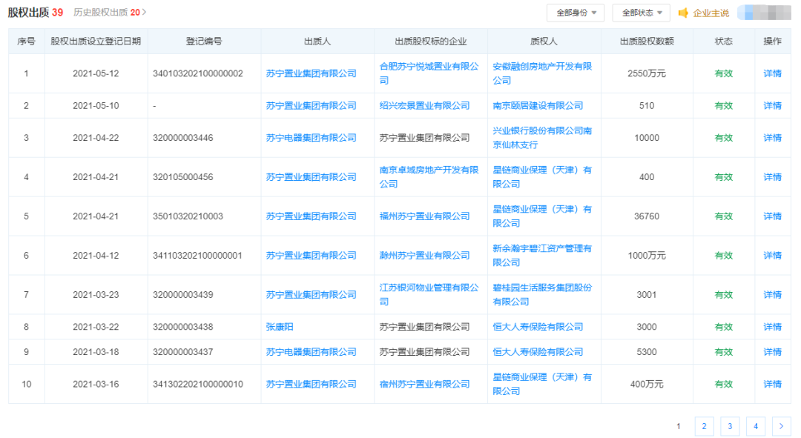View 详情 for row 10 pledge record
The image size is (801, 438).
click(x=772, y=384)
